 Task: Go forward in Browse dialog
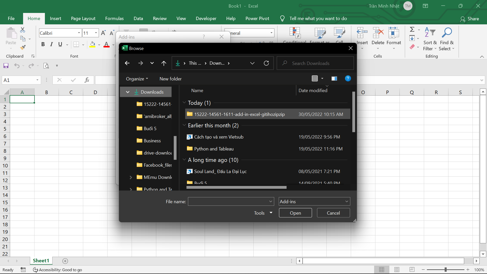pos(141,63)
